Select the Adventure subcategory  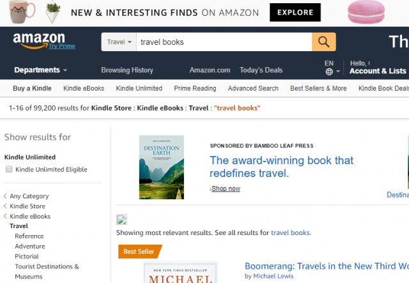tap(30, 246)
